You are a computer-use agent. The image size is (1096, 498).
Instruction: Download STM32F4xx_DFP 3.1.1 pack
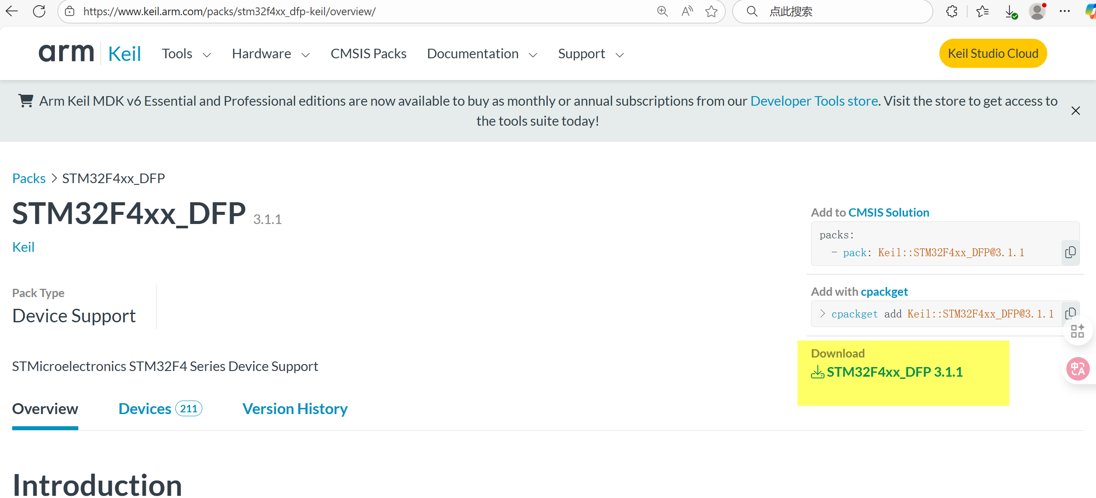[x=895, y=372]
